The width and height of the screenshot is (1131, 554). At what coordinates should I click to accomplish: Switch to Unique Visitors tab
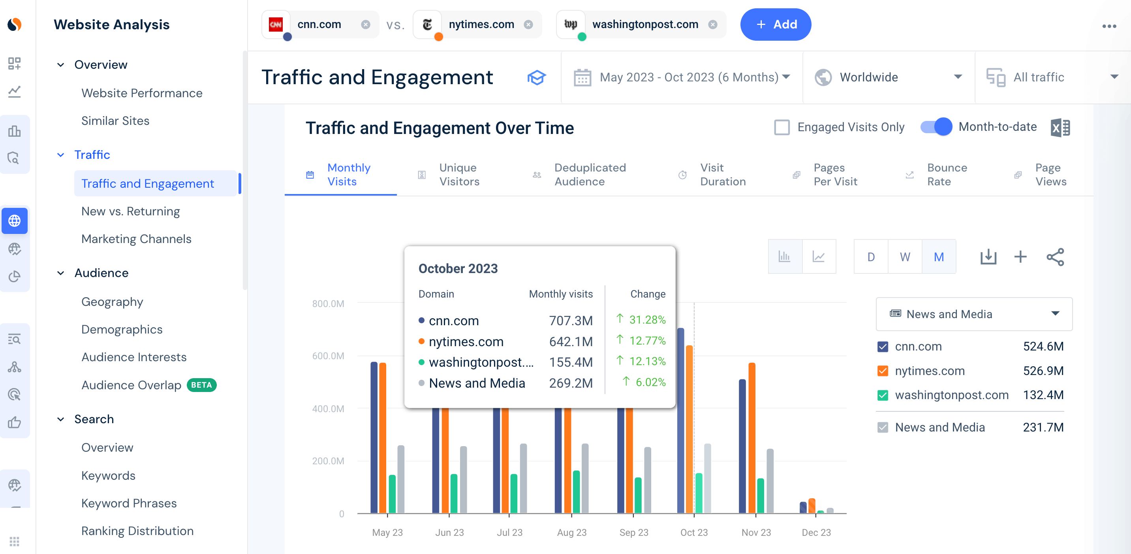point(449,175)
